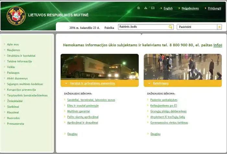Open Naujienos in sidebar menu
The width and height of the screenshot is (227, 154).
[14, 50]
